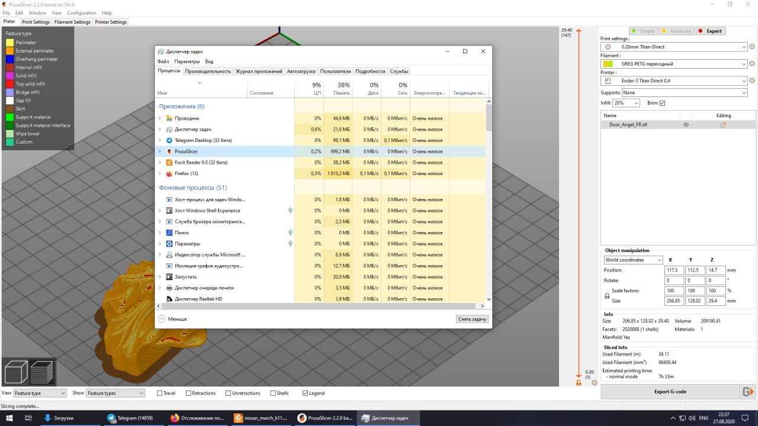Image resolution: width=758 pixels, height=426 pixels.
Task: Sort processes by Память column header
Action: point(337,89)
